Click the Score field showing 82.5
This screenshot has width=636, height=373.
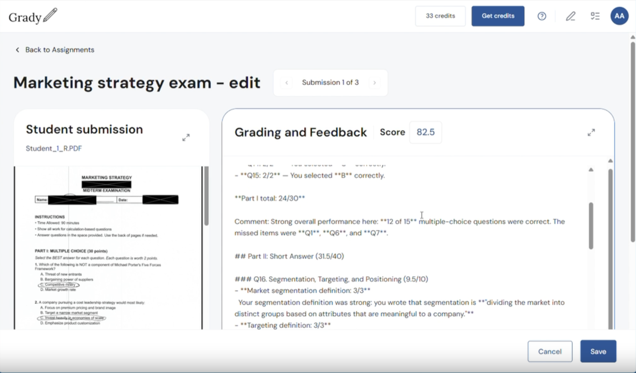pos(425,132)
